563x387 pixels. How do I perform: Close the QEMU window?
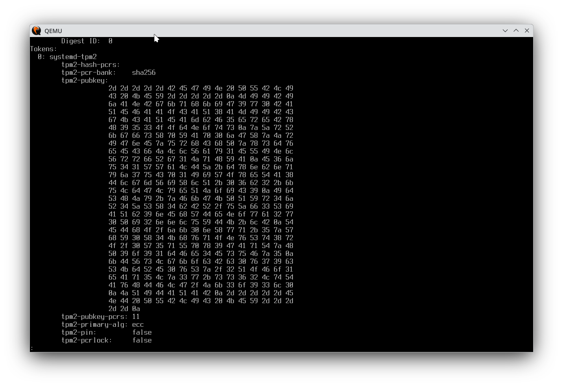(527, 31)
